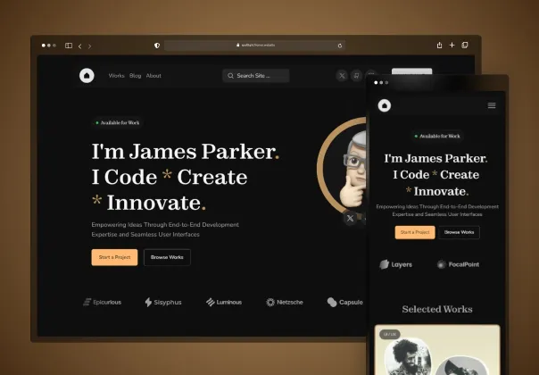
Task: Click the Sisyphus client logo
Action: (x=162, y=303)
